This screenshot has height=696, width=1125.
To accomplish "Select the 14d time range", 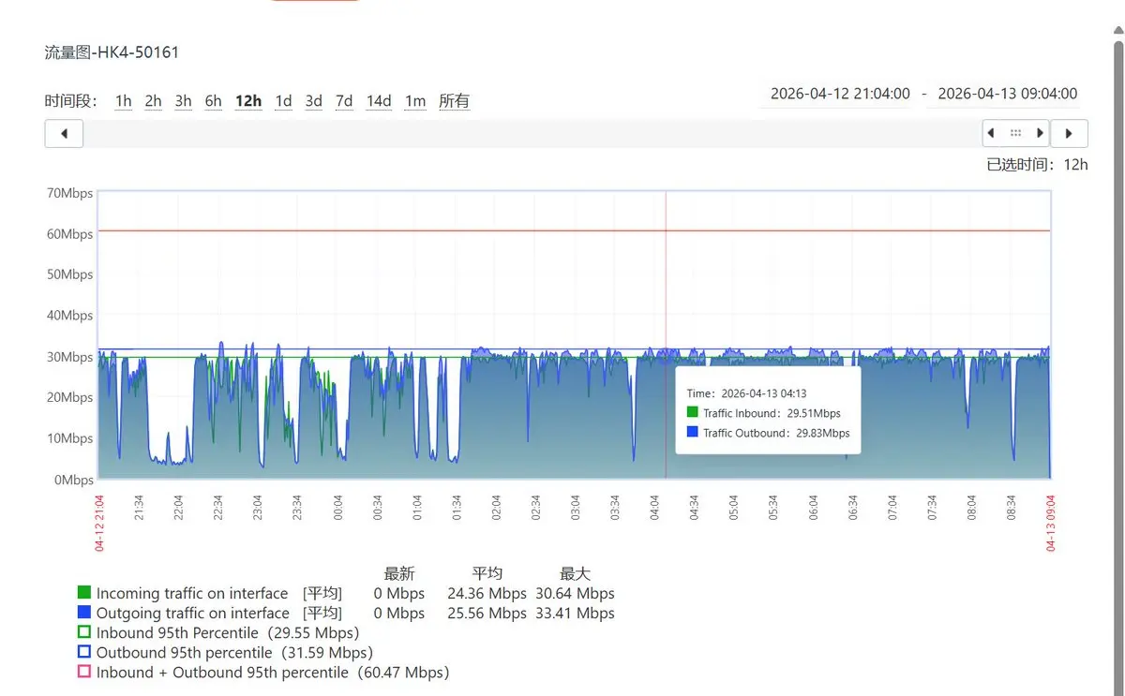I will coord(379,101).
